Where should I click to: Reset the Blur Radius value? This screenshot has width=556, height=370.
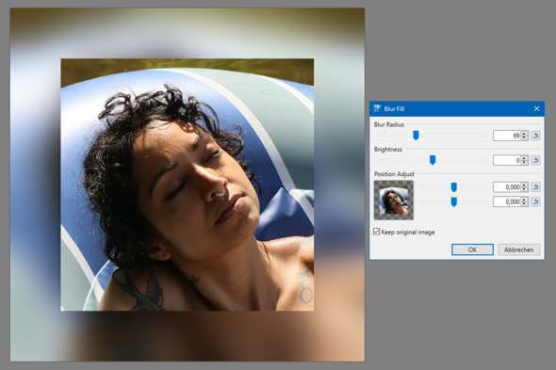click(535, 136)
